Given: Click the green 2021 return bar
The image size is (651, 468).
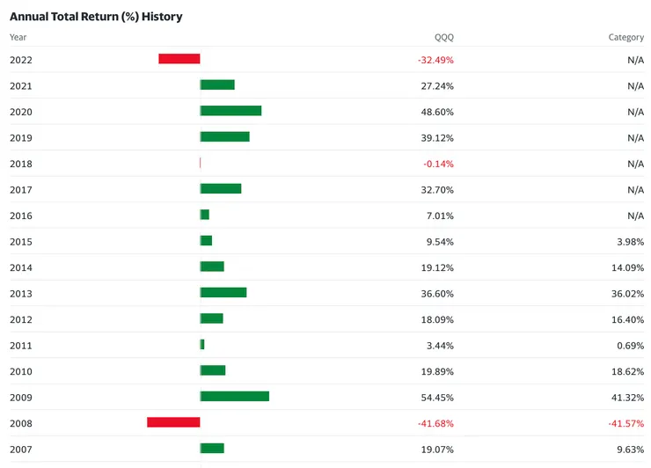Looking at the screenshot, I should click(217, 85).
